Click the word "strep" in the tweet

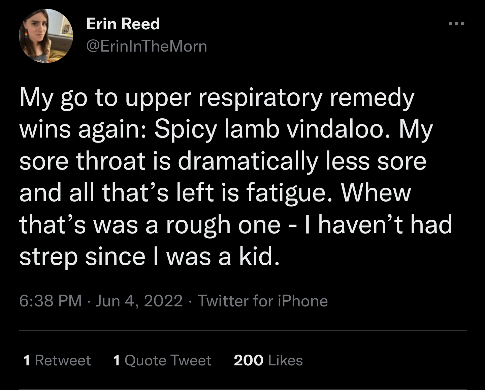coord(48,257)
